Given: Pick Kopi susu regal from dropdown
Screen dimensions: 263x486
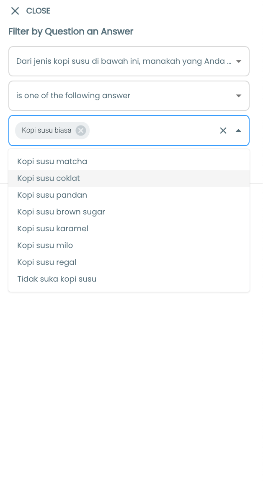Looking at the screenshot, I should point(129,262).
